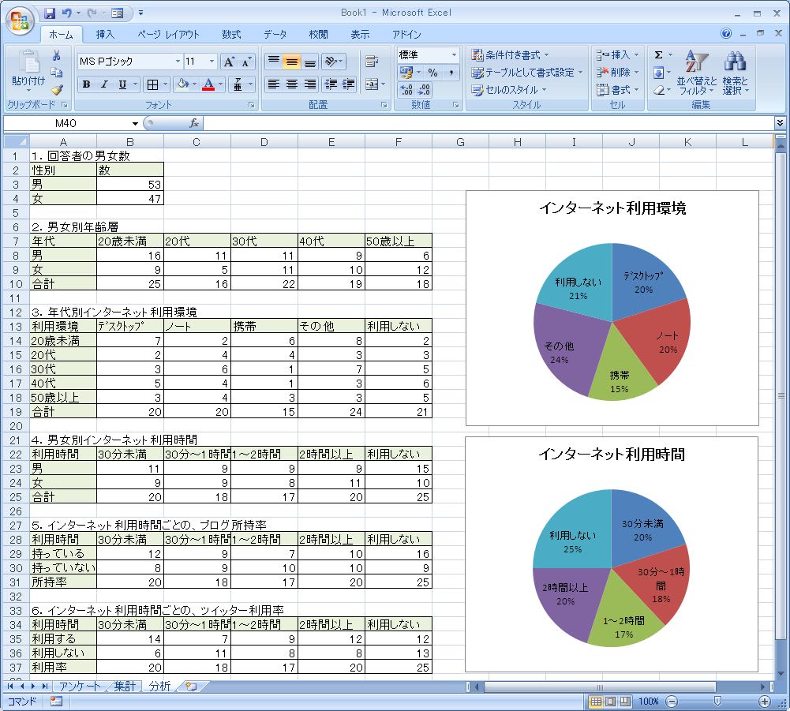Image resolution: width=790 pixels, height=711 pixels.
Task: Click the 検索と選択 button
Action: (736, 73)
